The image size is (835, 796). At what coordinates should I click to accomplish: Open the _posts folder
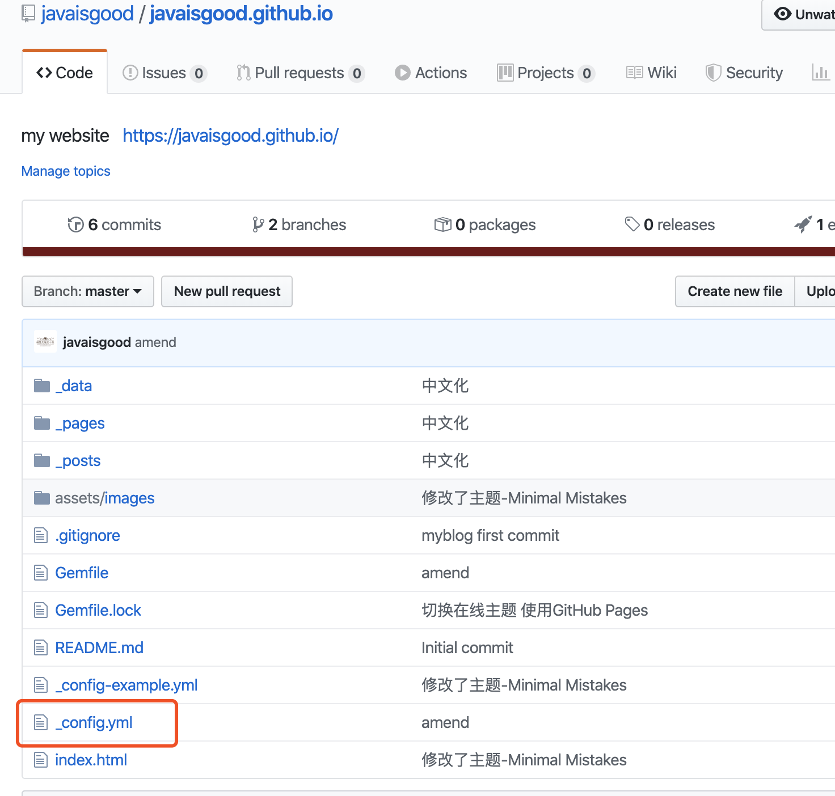(x=78, y=461)
